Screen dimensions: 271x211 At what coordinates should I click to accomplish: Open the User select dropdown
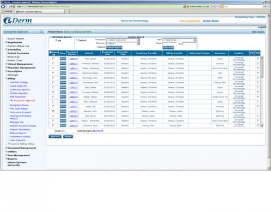tap(179, 40)
